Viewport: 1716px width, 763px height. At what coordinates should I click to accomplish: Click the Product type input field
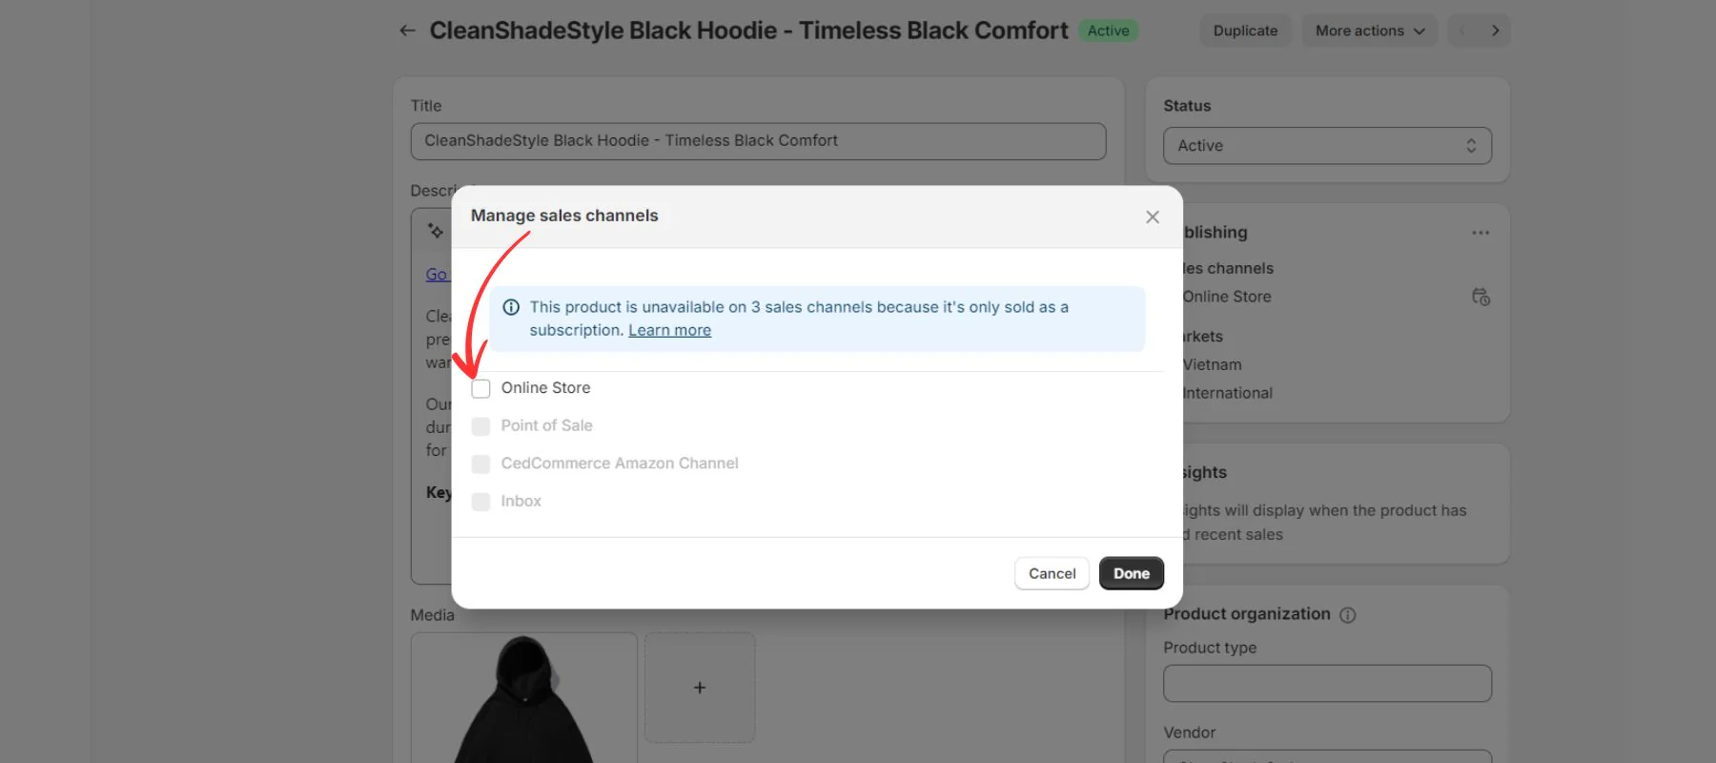pyautogui.click(x=1327, y=684)
